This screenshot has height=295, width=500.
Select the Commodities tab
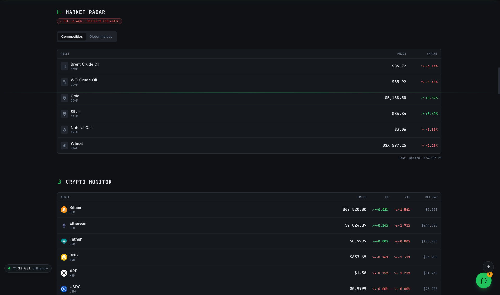pos(72,37)
